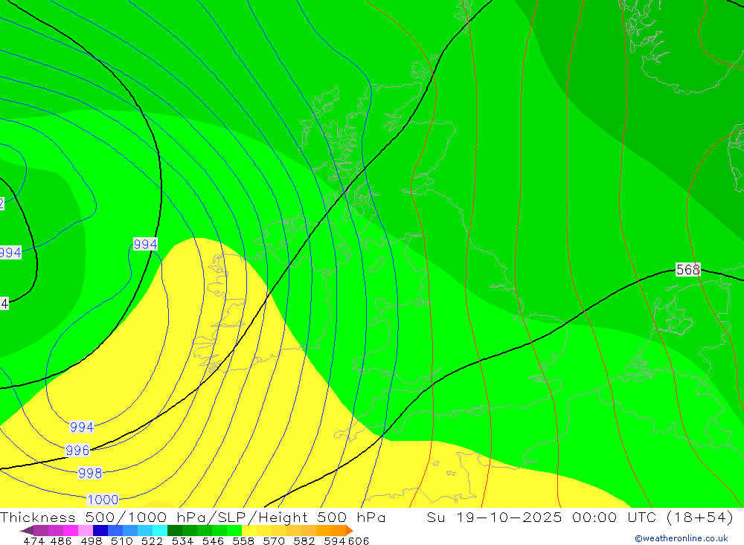
Task: Click the 996 pressure contour label
Action: tap(77, 450)
